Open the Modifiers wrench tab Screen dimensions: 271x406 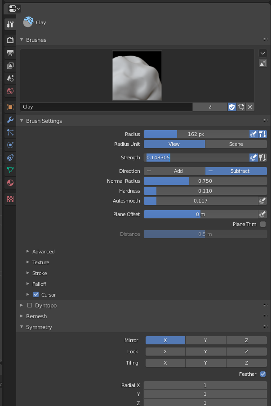10,120
